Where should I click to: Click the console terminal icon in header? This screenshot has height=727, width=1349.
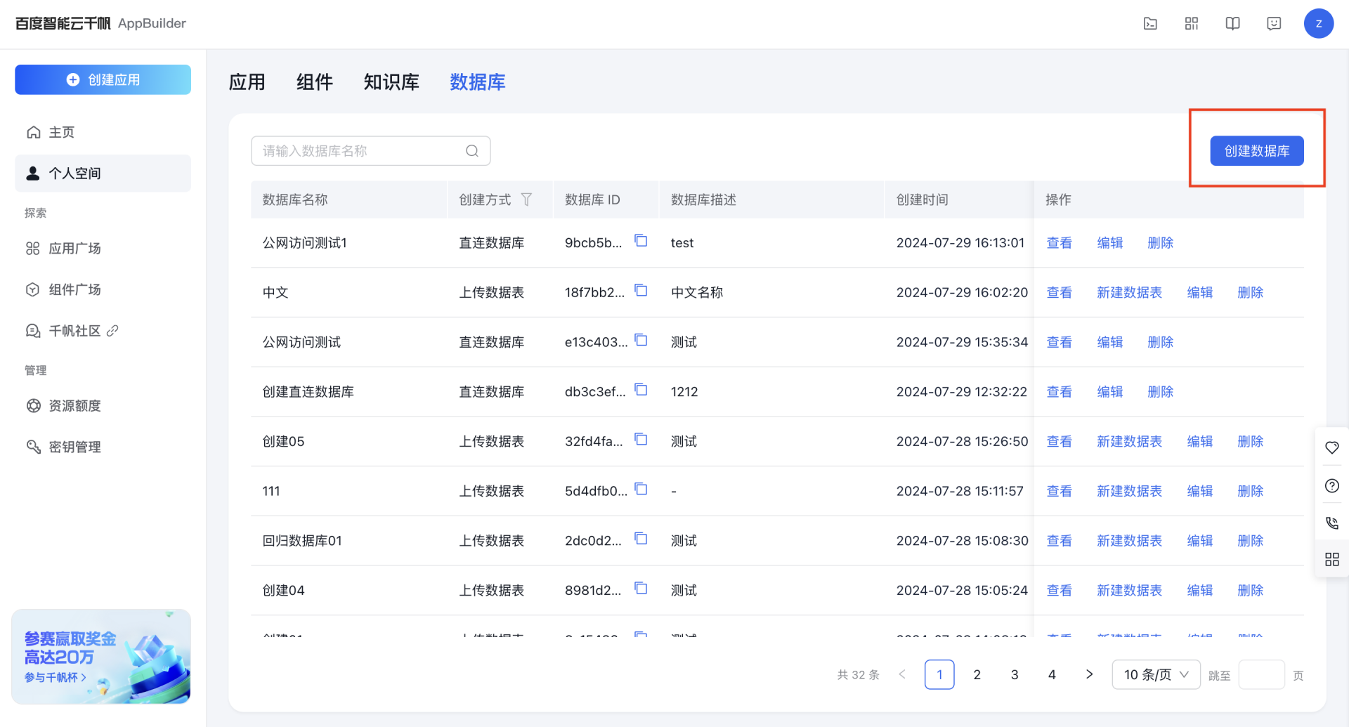pos(1150,24)
